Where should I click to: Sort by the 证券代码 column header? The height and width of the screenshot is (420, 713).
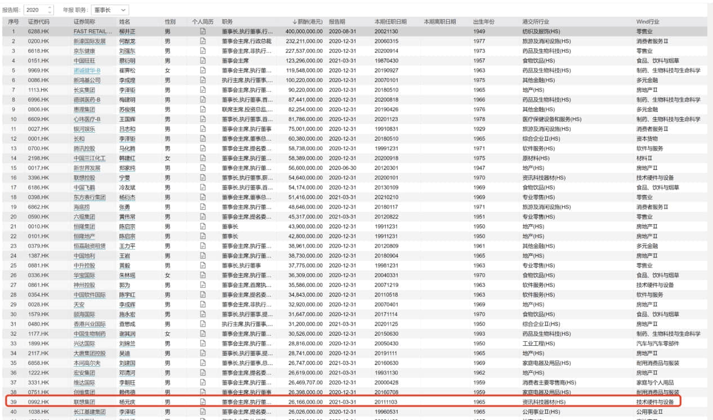click(x=39, y=21)
